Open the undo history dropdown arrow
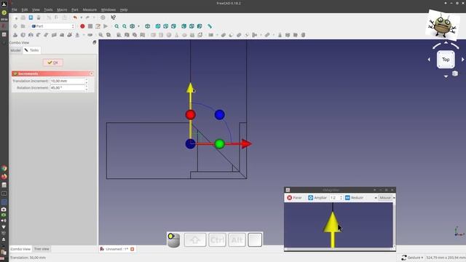 (x=81, y=17)
